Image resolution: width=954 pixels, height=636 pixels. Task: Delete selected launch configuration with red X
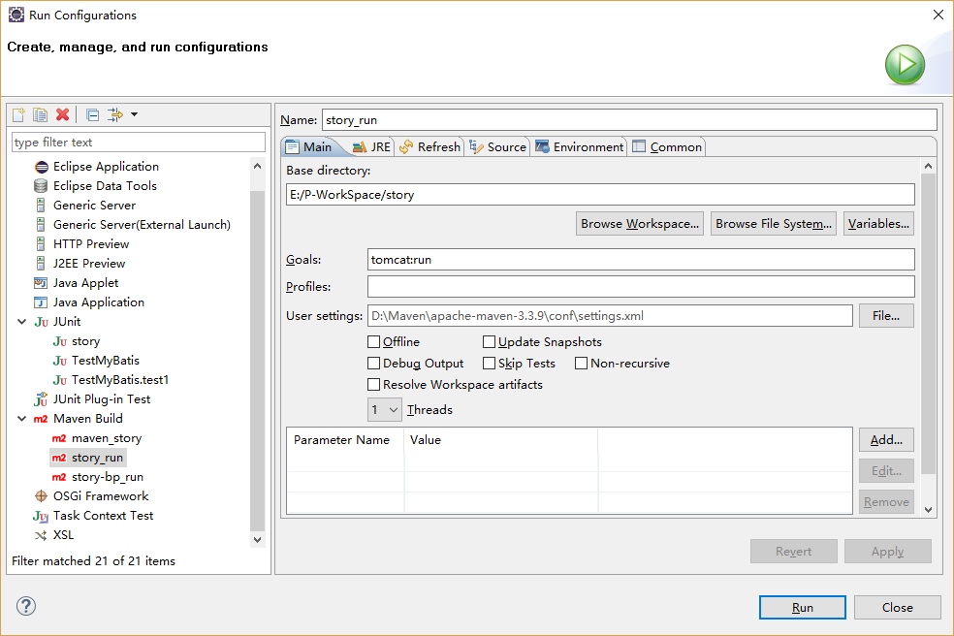click(62, 114)
